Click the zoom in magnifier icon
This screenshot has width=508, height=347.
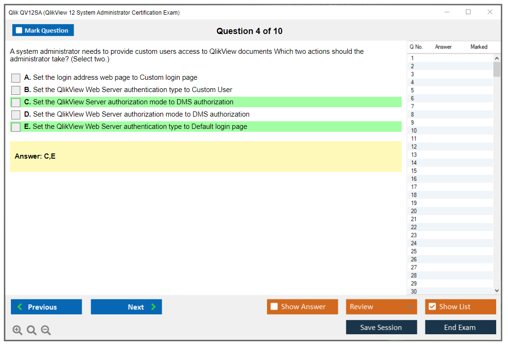17,330
